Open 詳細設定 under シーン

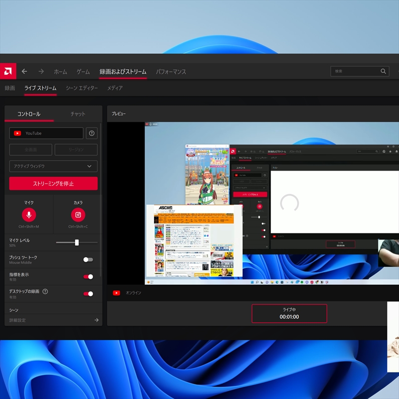point(53,320)
